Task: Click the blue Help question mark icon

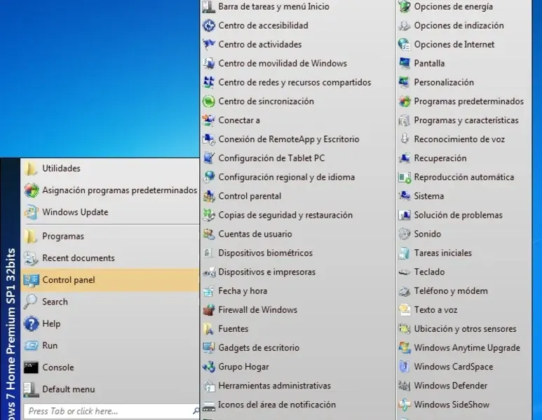Action: click(31, 323)
